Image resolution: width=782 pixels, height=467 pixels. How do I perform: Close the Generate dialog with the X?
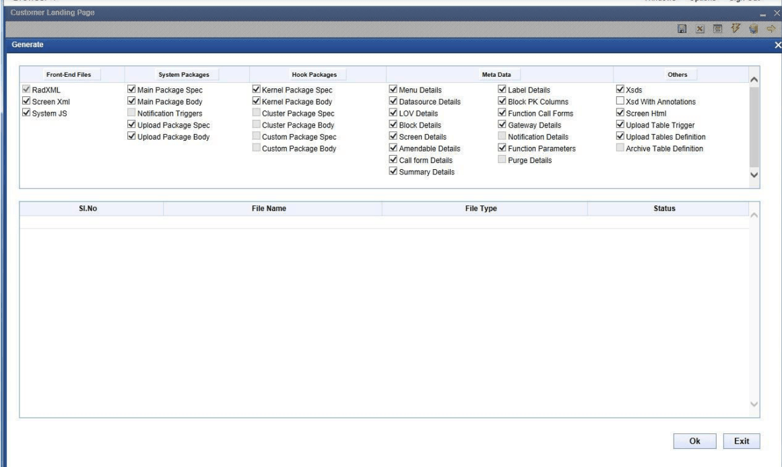point(777,45)
